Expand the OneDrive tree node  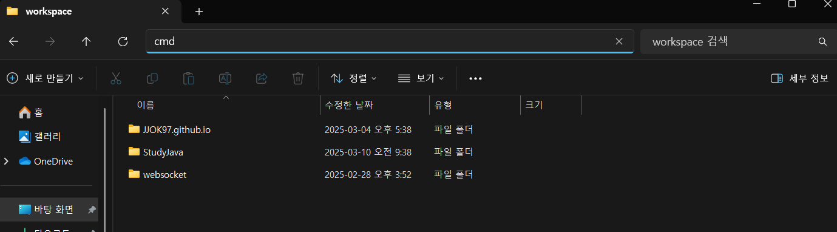click(6, 161)
